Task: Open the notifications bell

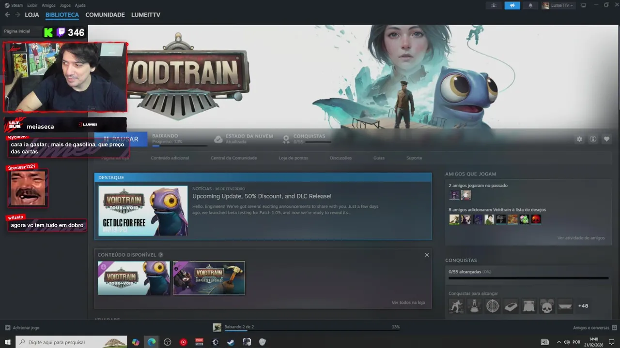Action: pyautogui.click(x=530, y=5)
